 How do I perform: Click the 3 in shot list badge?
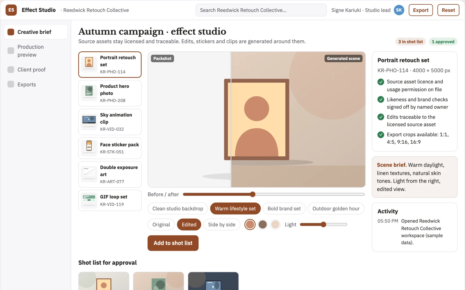pyautogui.click(x=410, y=42)
